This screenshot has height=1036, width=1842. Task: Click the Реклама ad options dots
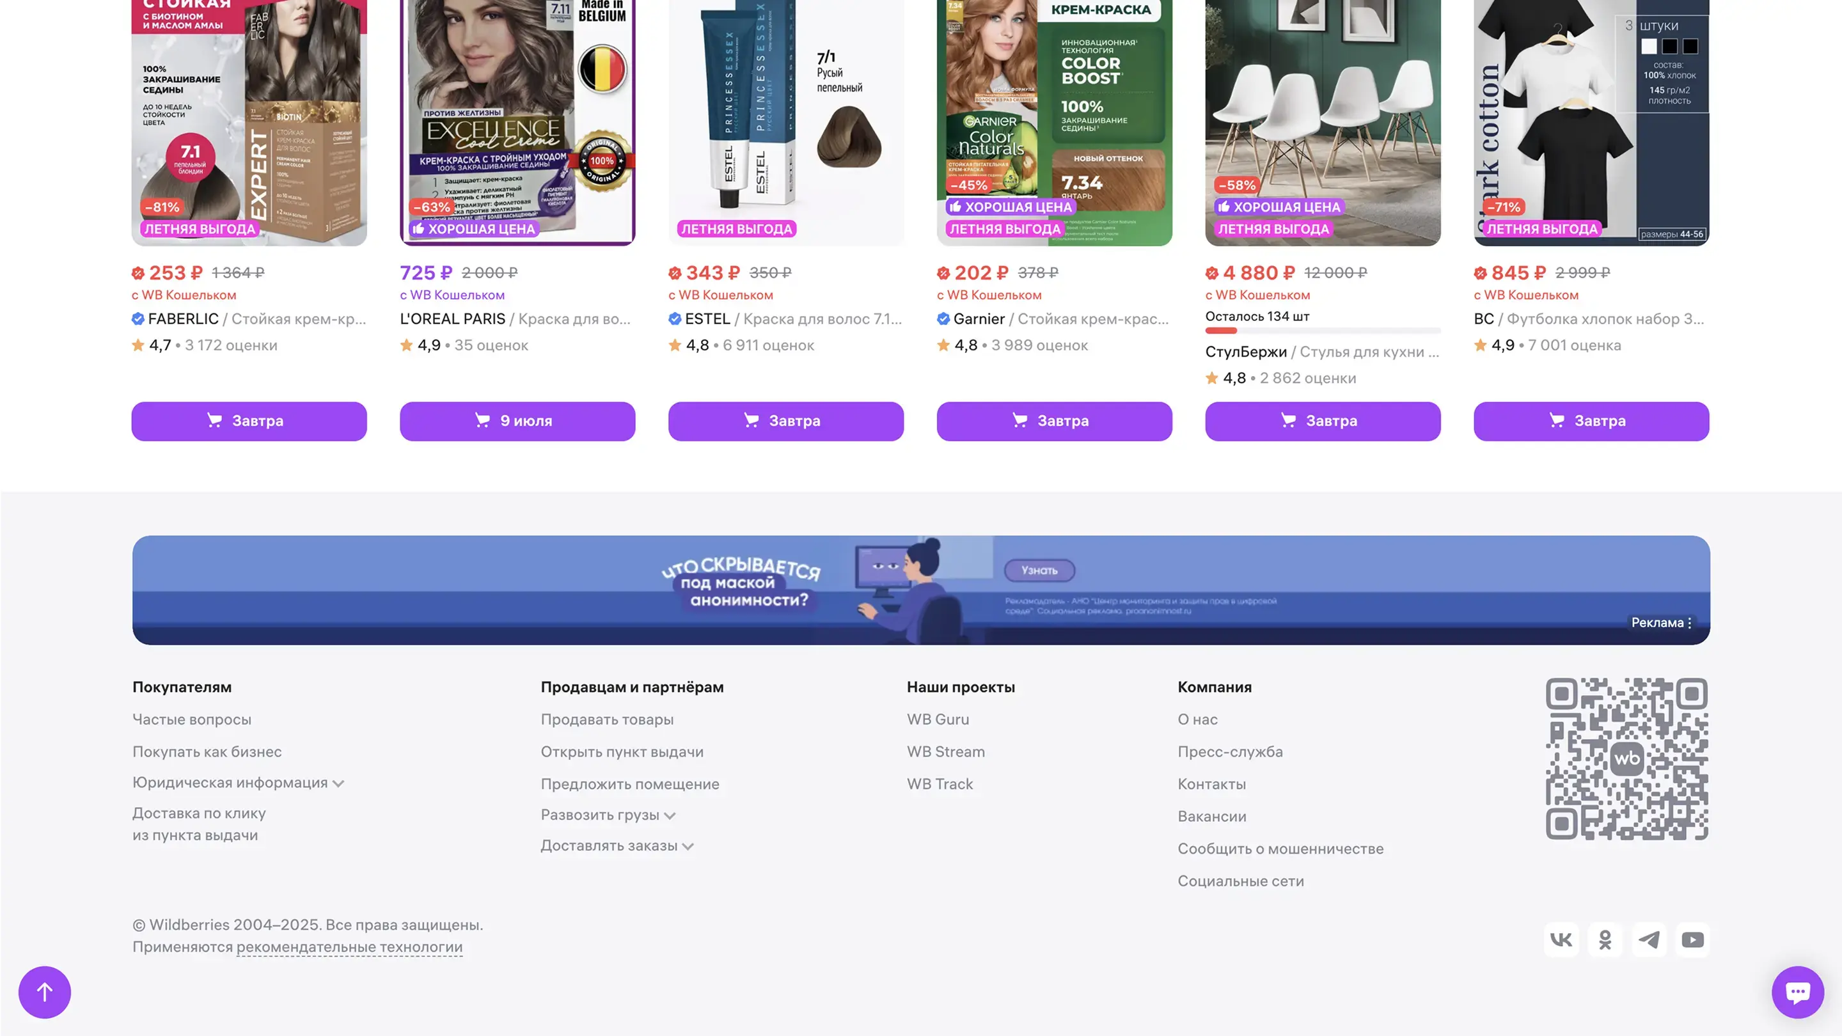(1690, 623)
